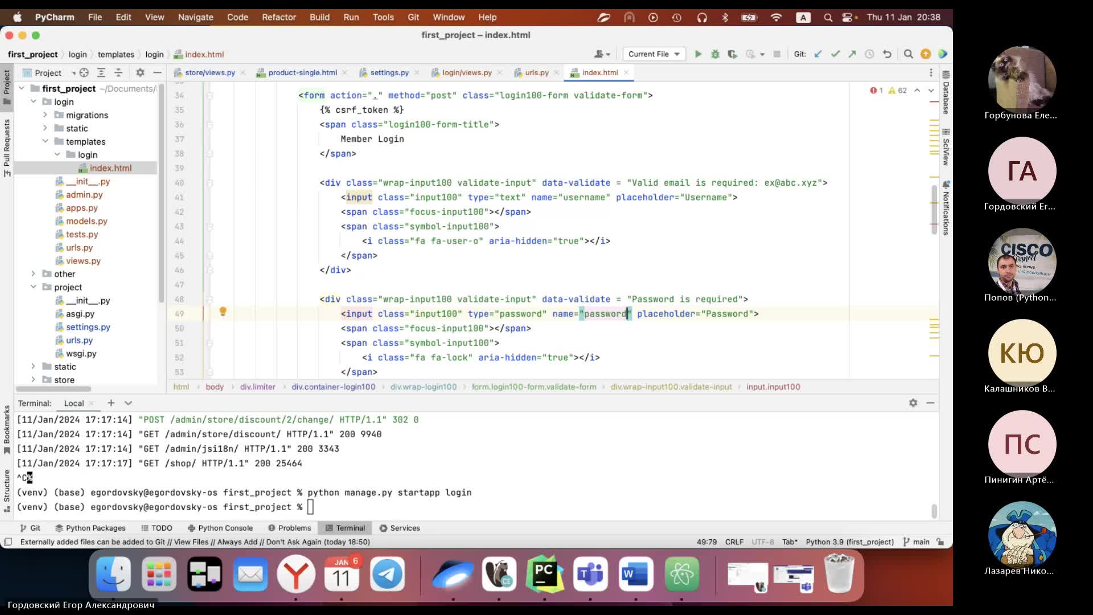Select models.py in project tree
The image size is (1093, 615).
coord(87,221)
